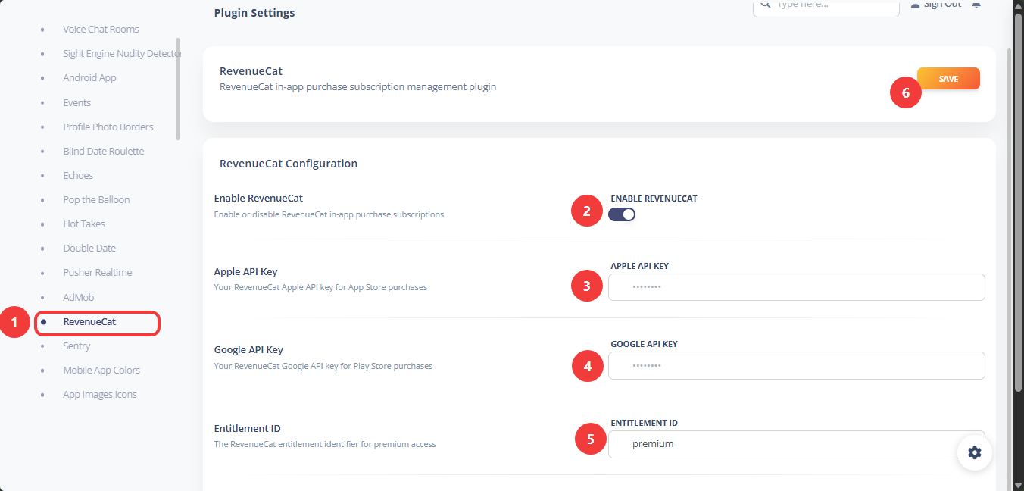
Task: Open Sight Engine Nudity Detector plugin
Action: coord(122,53)
